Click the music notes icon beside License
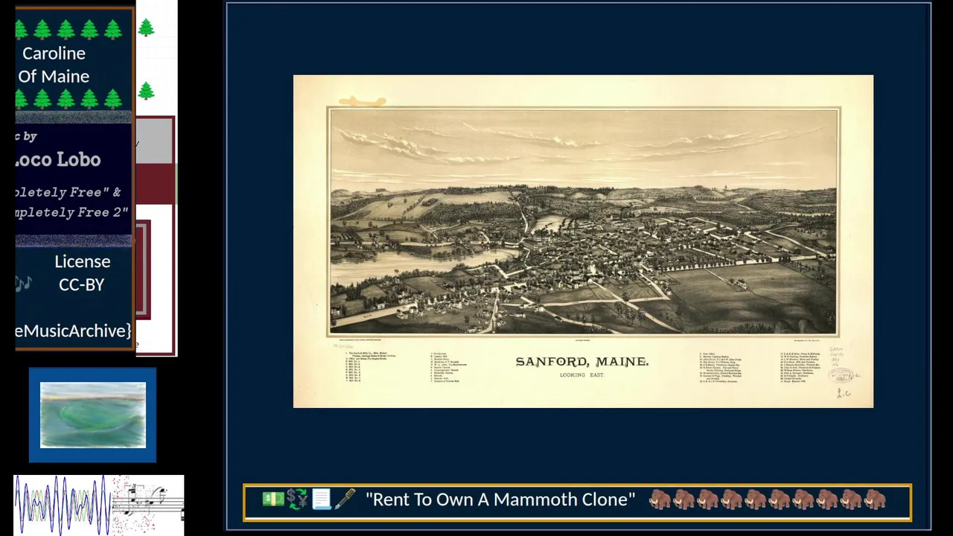Image resolution: width=953 pixels, height=536 pixels. 23,284
